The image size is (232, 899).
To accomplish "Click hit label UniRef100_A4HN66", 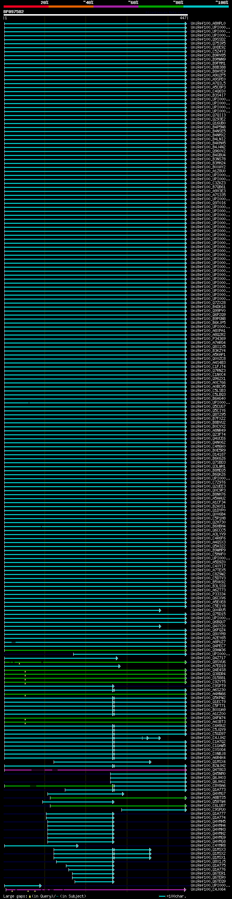I will (x=208, y=694).
